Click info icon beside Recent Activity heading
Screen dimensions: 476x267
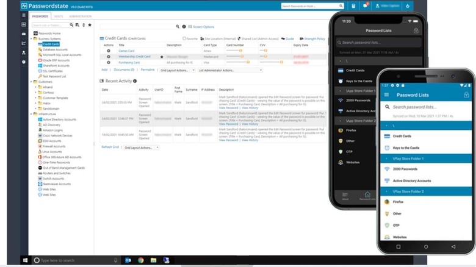point(135,81)
